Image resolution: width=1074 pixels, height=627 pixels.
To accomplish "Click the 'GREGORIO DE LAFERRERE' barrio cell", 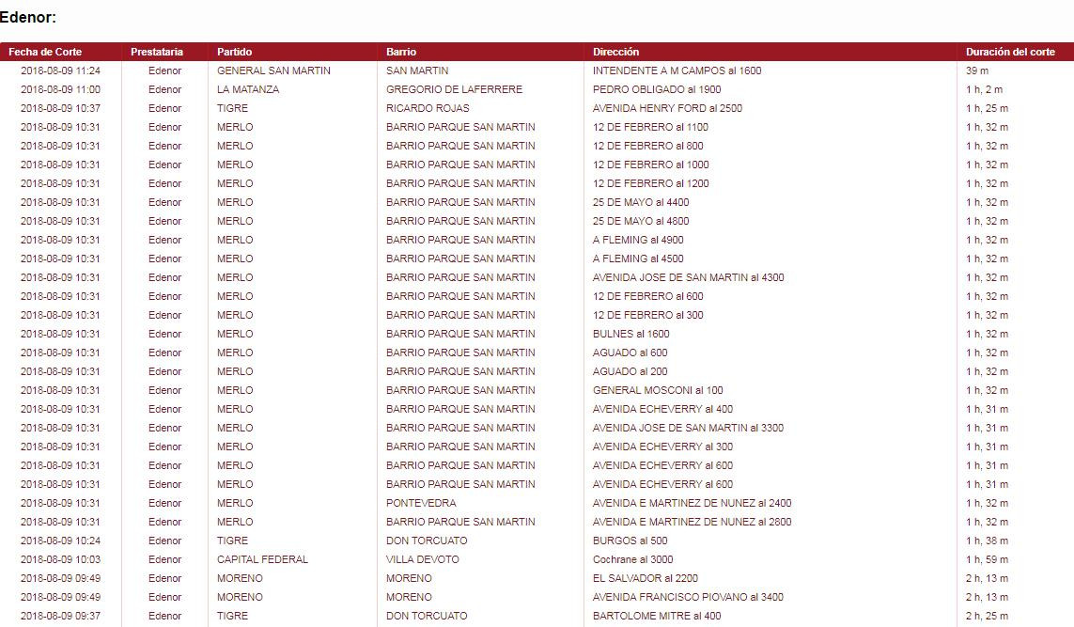I will coord(454,89).
